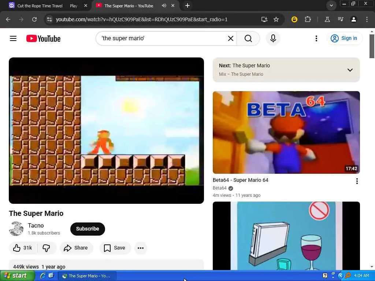Sign in to YouTube
The height and width of the screenshot is (281, 375).
coord(344,38)
